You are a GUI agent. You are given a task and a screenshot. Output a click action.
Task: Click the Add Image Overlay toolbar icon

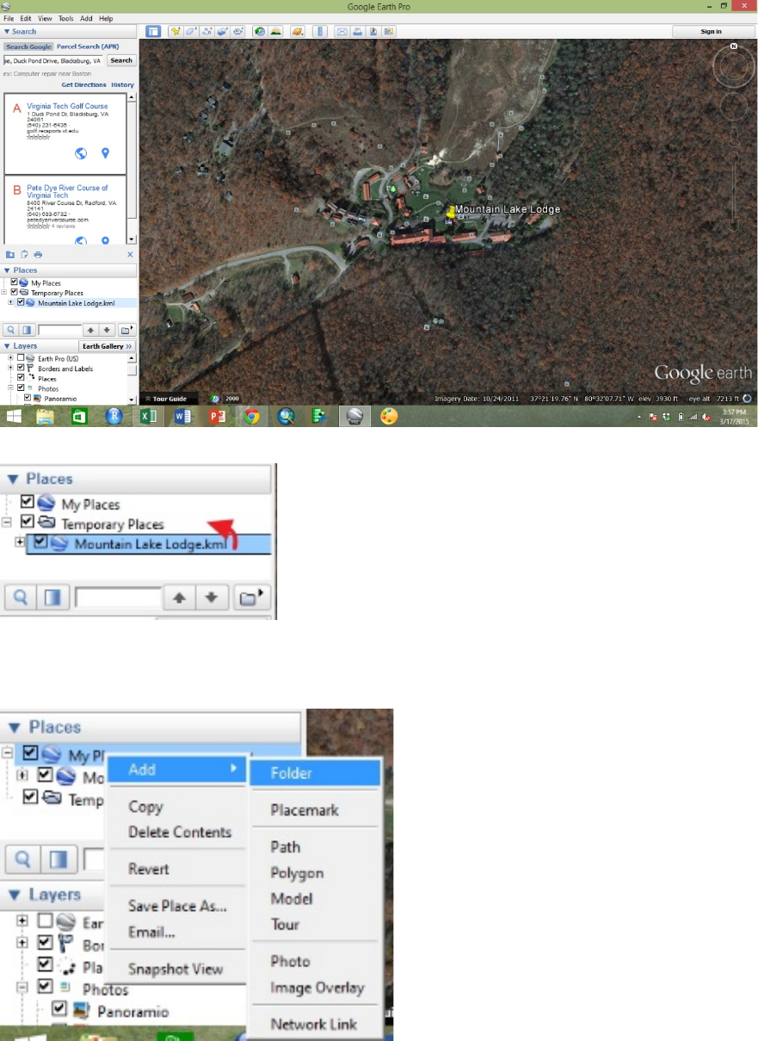point(222,32)
